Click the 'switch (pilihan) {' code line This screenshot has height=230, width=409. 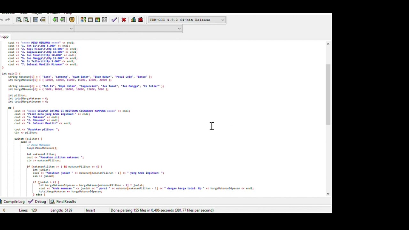click(x=28, y=139)
